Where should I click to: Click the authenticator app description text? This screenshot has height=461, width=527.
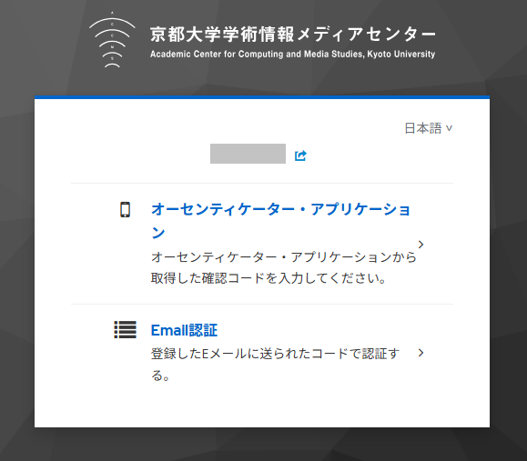283,267
